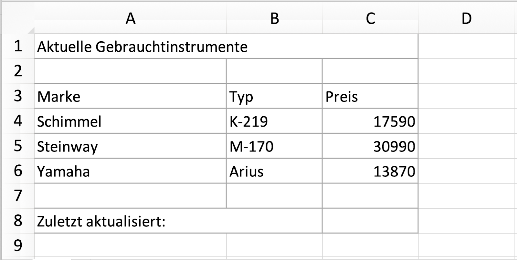Viewport: 517px width, 260px height.
Task: Select the 'M-170' type cell
Action: click(274, 146)
